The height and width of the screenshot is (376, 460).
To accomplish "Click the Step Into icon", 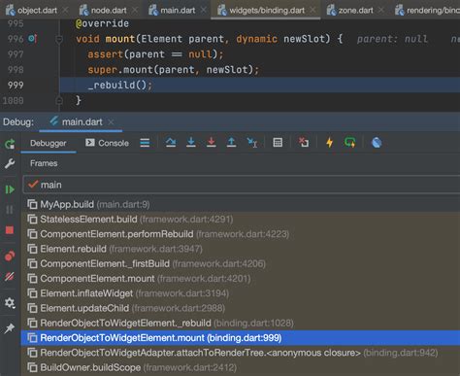I will pyautogui.click(x=191, y=143).
